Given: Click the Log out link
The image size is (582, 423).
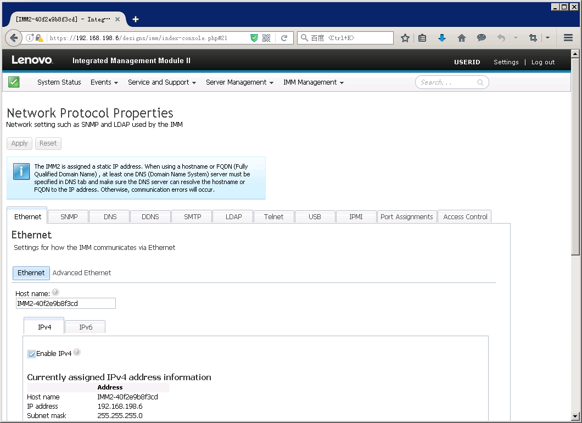Looking at the screenshot, I should 542,62.
